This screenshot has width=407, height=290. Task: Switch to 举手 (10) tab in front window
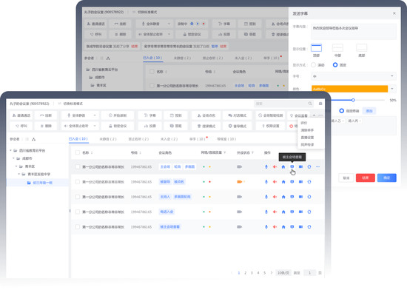pyautogui.click(x=198, y=139)
